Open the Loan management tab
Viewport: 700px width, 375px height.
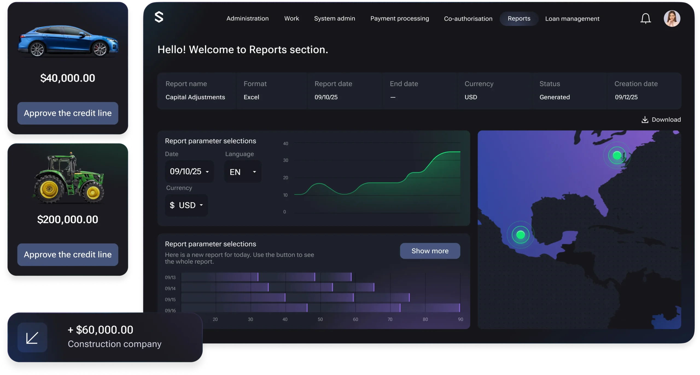coord(572,19)
